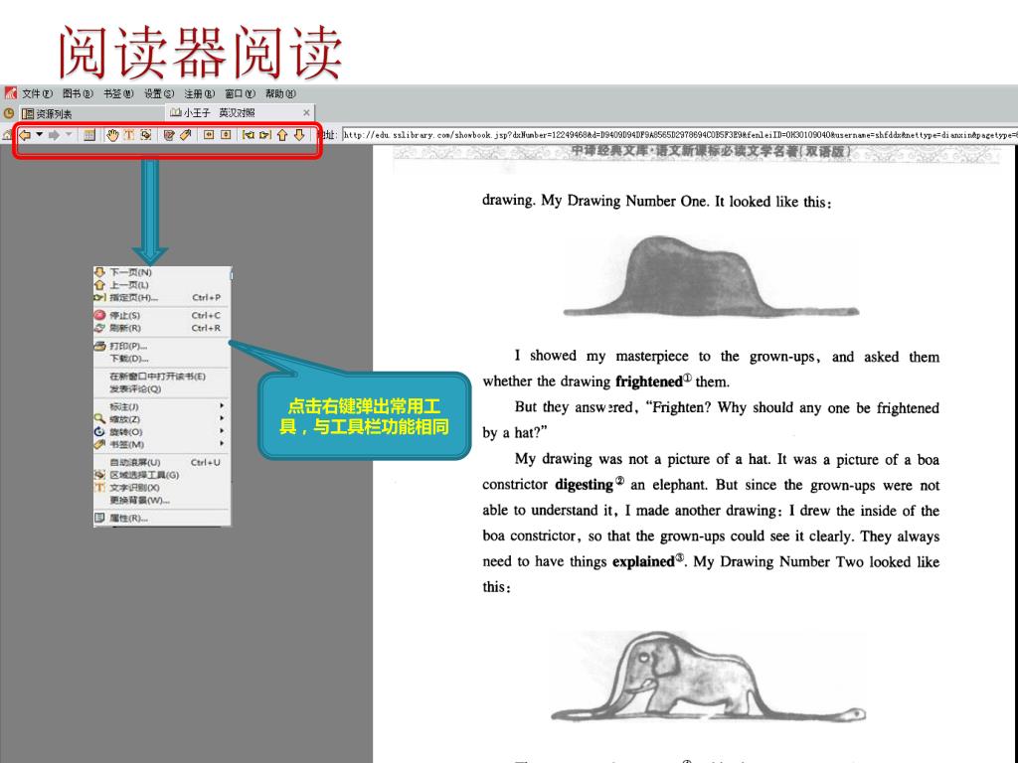1018x763 pixels.
Task: Switch to the 资源列表 tab
Action: (91, 113)
